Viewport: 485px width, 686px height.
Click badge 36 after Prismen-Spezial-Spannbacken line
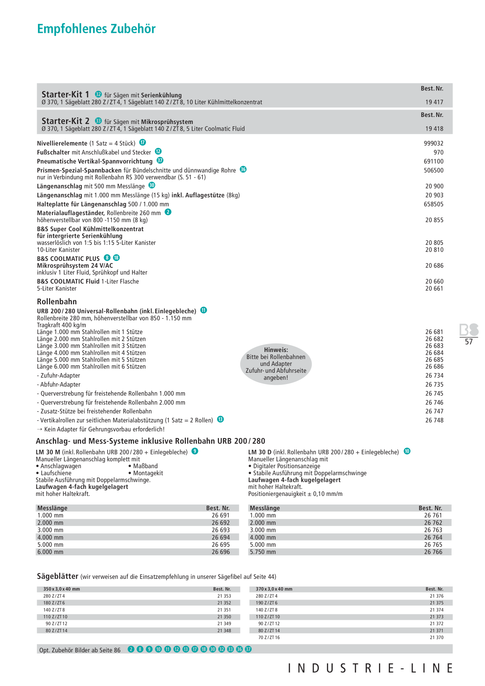coord(243,169)
